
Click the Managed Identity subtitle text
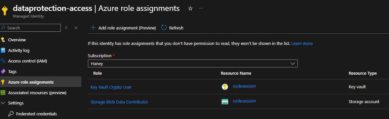pos(28,17)
